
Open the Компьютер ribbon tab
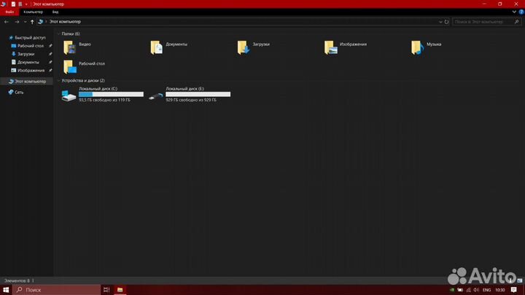point(33,12)
